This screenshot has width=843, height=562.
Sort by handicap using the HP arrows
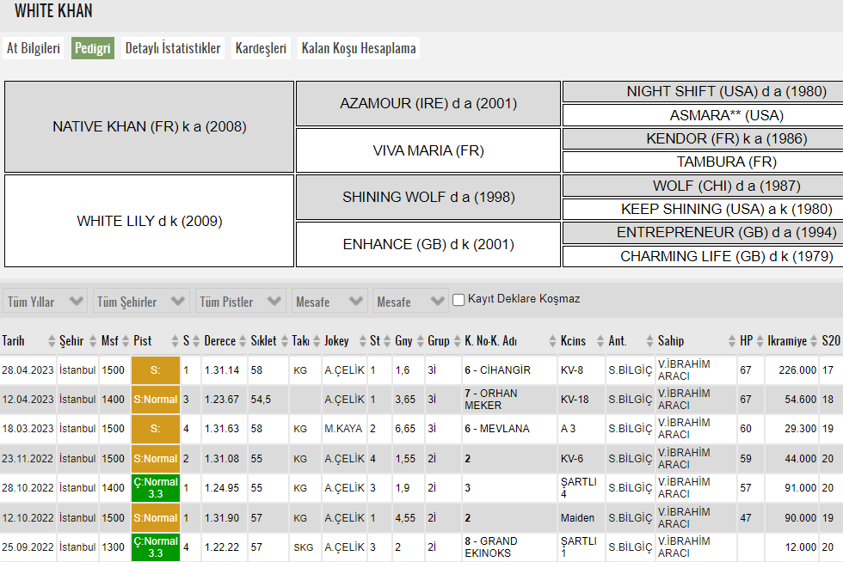(760, 340)
